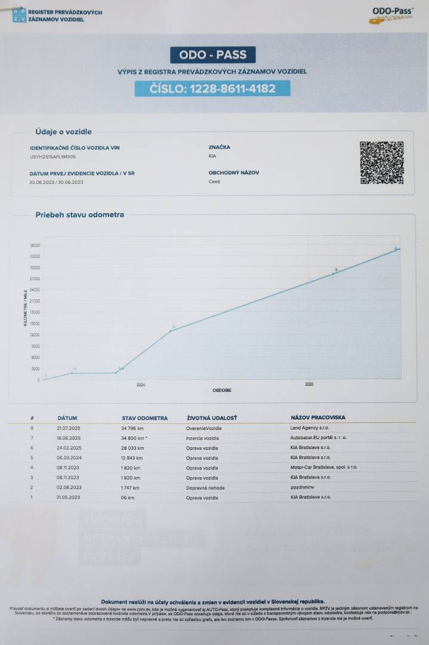Click the OBDOBIE axis title

tap(222, 390)
